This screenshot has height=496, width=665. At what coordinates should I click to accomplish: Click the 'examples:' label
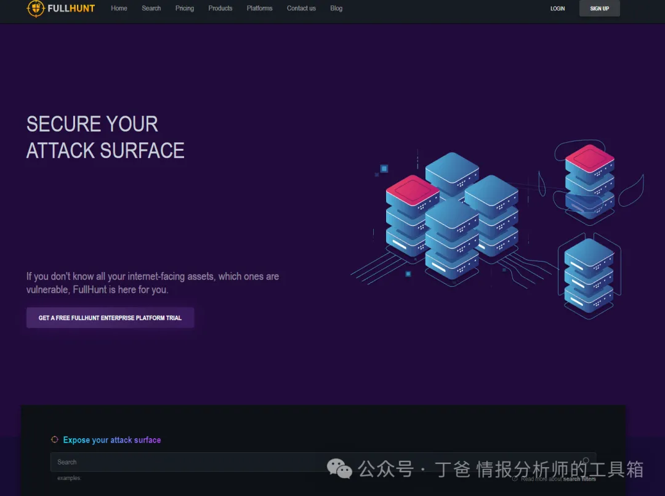69,478
